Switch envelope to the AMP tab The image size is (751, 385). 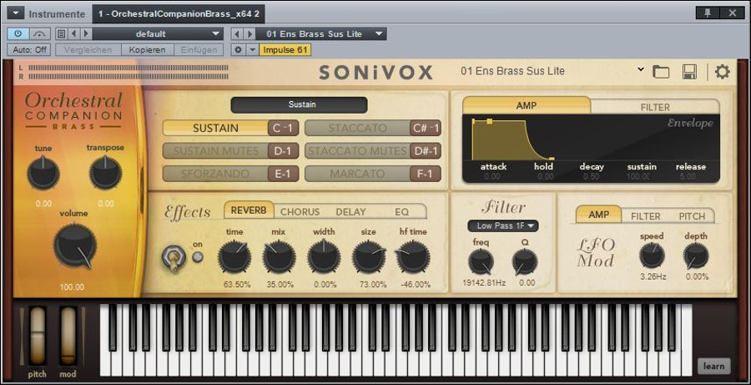coord(527,105)
